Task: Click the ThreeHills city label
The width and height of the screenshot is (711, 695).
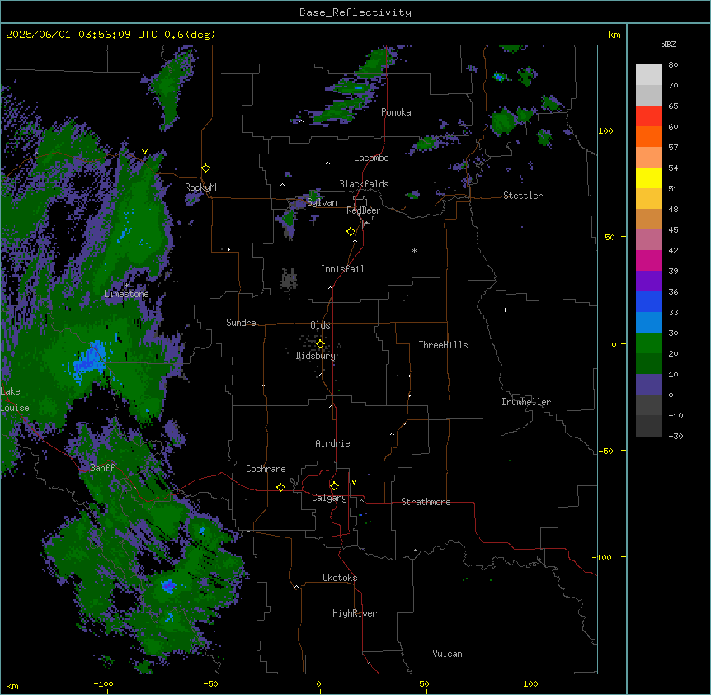Action: pyautogui.click(x=443, y=345)
